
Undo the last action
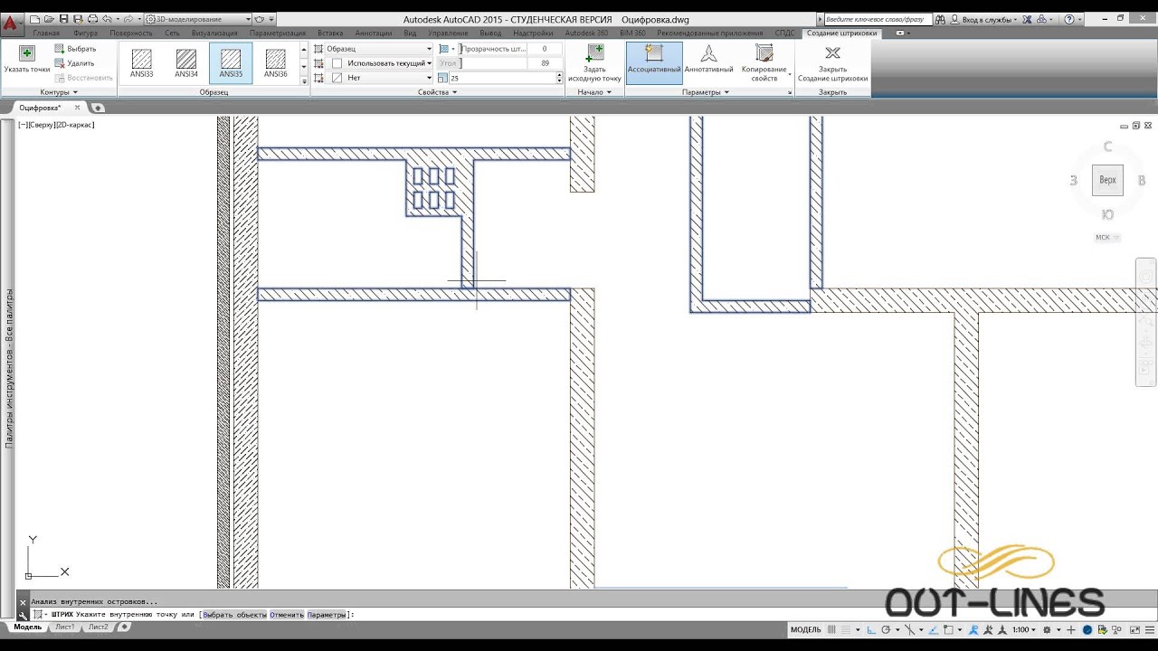(107, 19)
